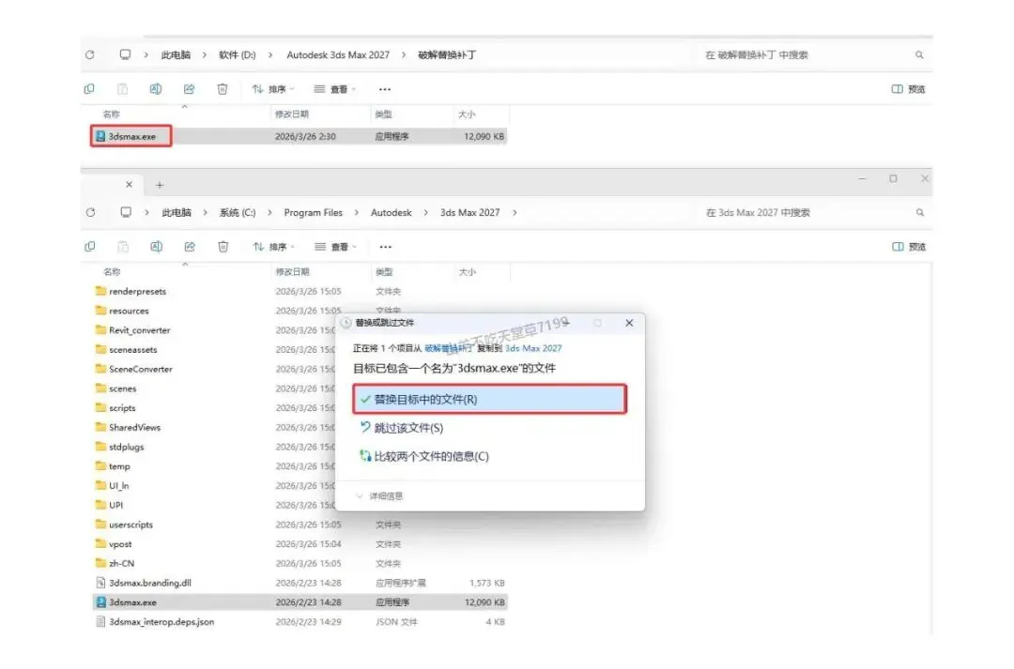Click Autodesk breadcrumb in lower window
Image resolution: width=1014 pixels, height=669 pixels.
coord(392,213)
